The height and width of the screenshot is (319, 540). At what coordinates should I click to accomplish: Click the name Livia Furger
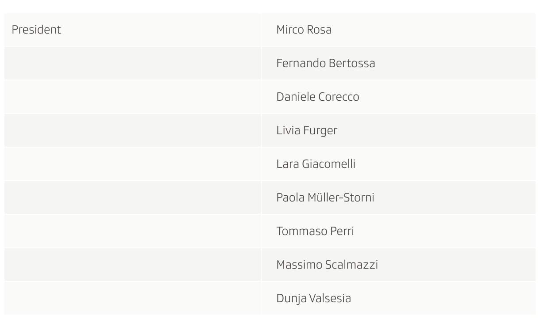(306, 130)
